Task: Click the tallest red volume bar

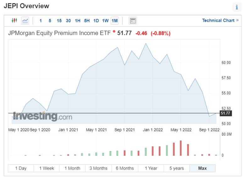Action: coord(181,148)
